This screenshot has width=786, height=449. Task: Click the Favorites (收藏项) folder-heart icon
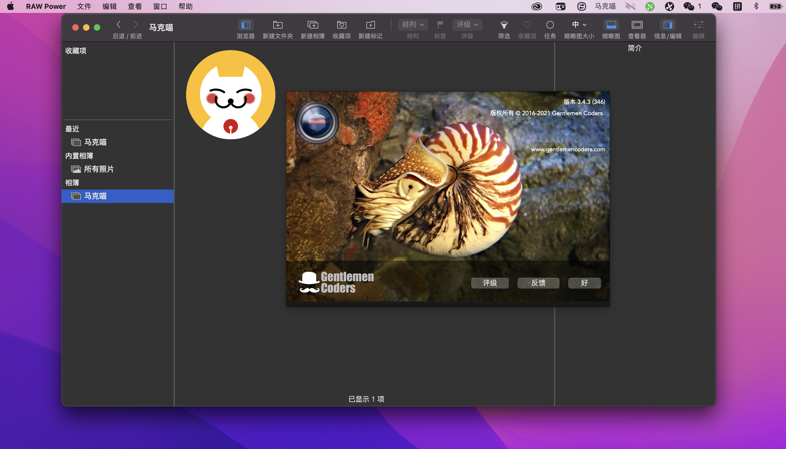tap(342, 25)
